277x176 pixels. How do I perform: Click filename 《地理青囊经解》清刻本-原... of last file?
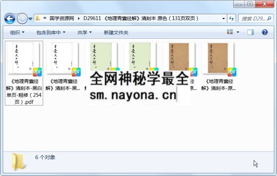219,85
